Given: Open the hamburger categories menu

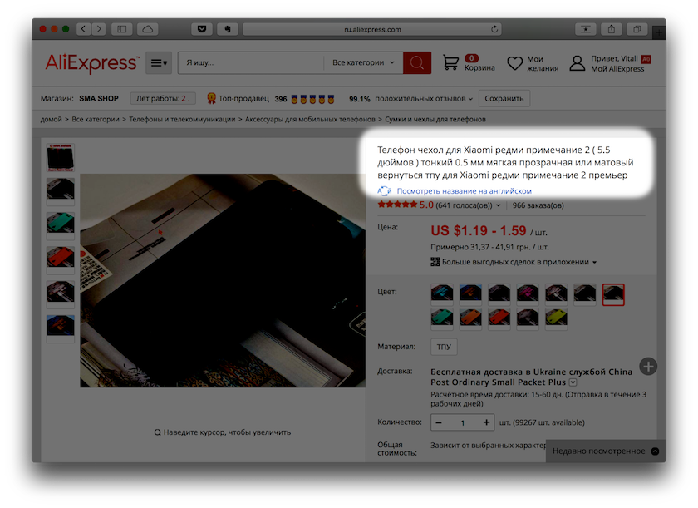Looking at the screenshot, I should click(159, 63).
